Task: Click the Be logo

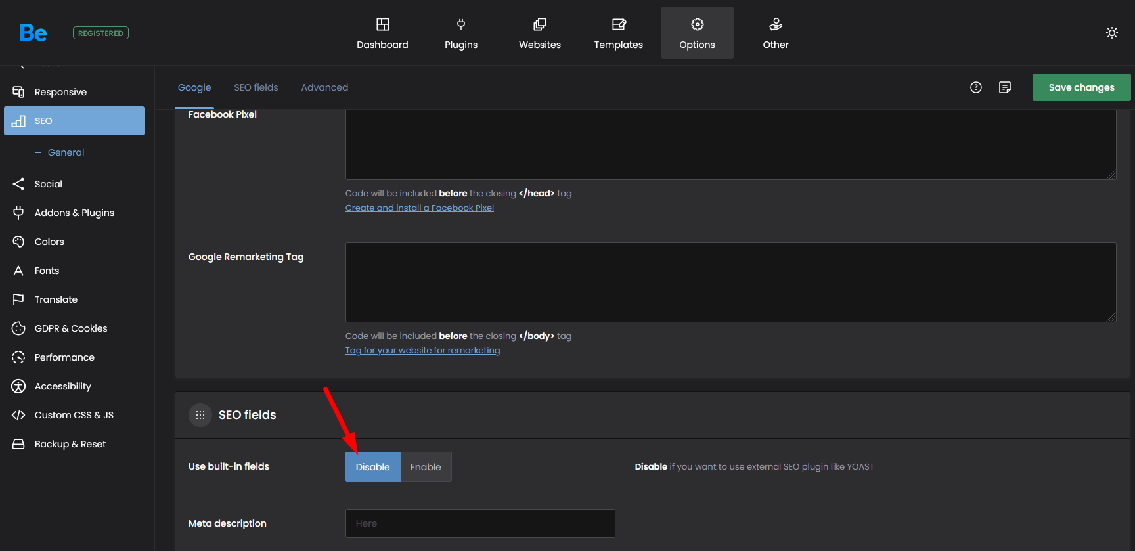Action: (x=33, y=33)
